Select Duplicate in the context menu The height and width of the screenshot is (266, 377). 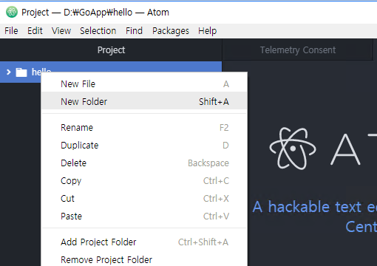[x=144, y=146]
